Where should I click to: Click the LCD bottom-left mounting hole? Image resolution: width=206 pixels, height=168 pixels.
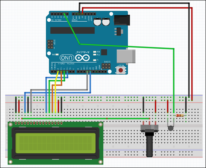pos(10,162)
